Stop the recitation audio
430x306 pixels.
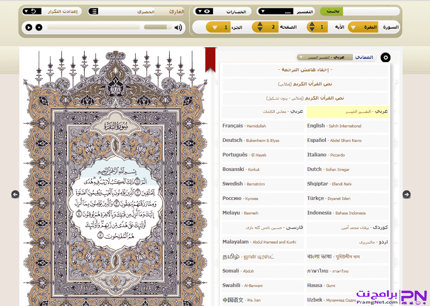[39, 27]
